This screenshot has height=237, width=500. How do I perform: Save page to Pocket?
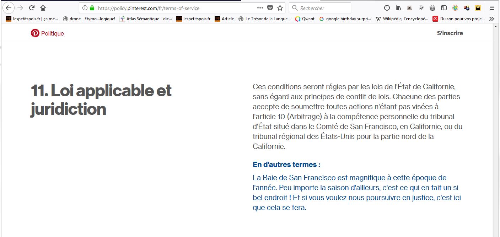pyautogui.click(x=270, y=8)
